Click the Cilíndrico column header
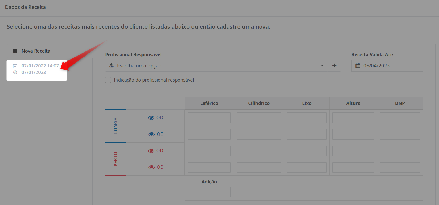Viewport: 439px width, 205px height. [259, 103]
